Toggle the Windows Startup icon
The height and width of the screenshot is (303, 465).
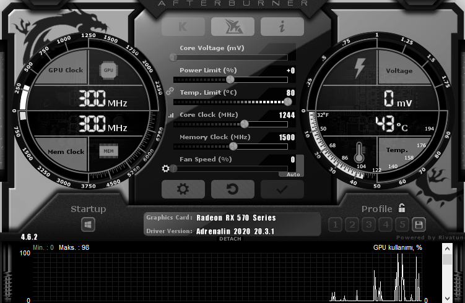[x=88, y=224]
